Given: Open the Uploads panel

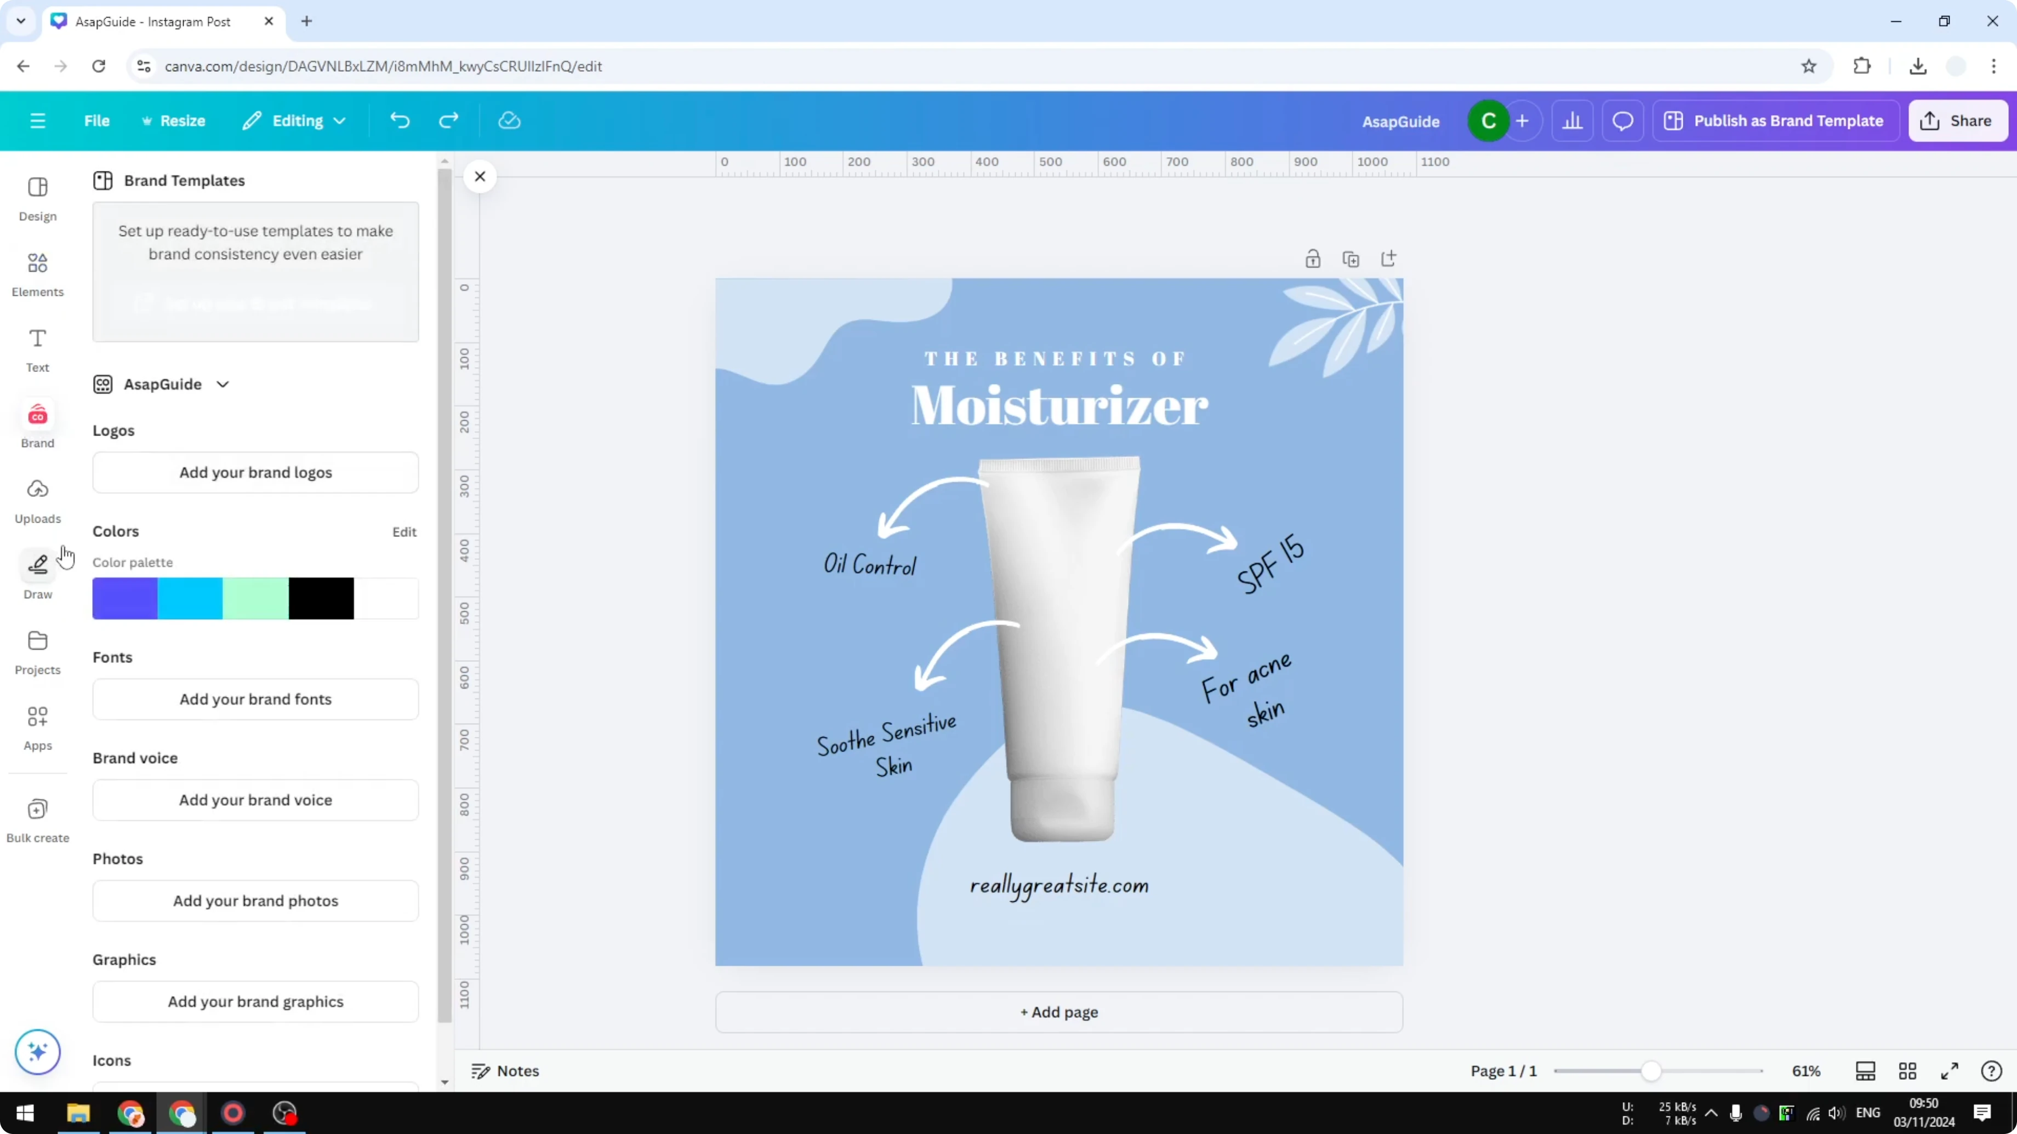Looking at the screenshot, I should click(37, 500).
